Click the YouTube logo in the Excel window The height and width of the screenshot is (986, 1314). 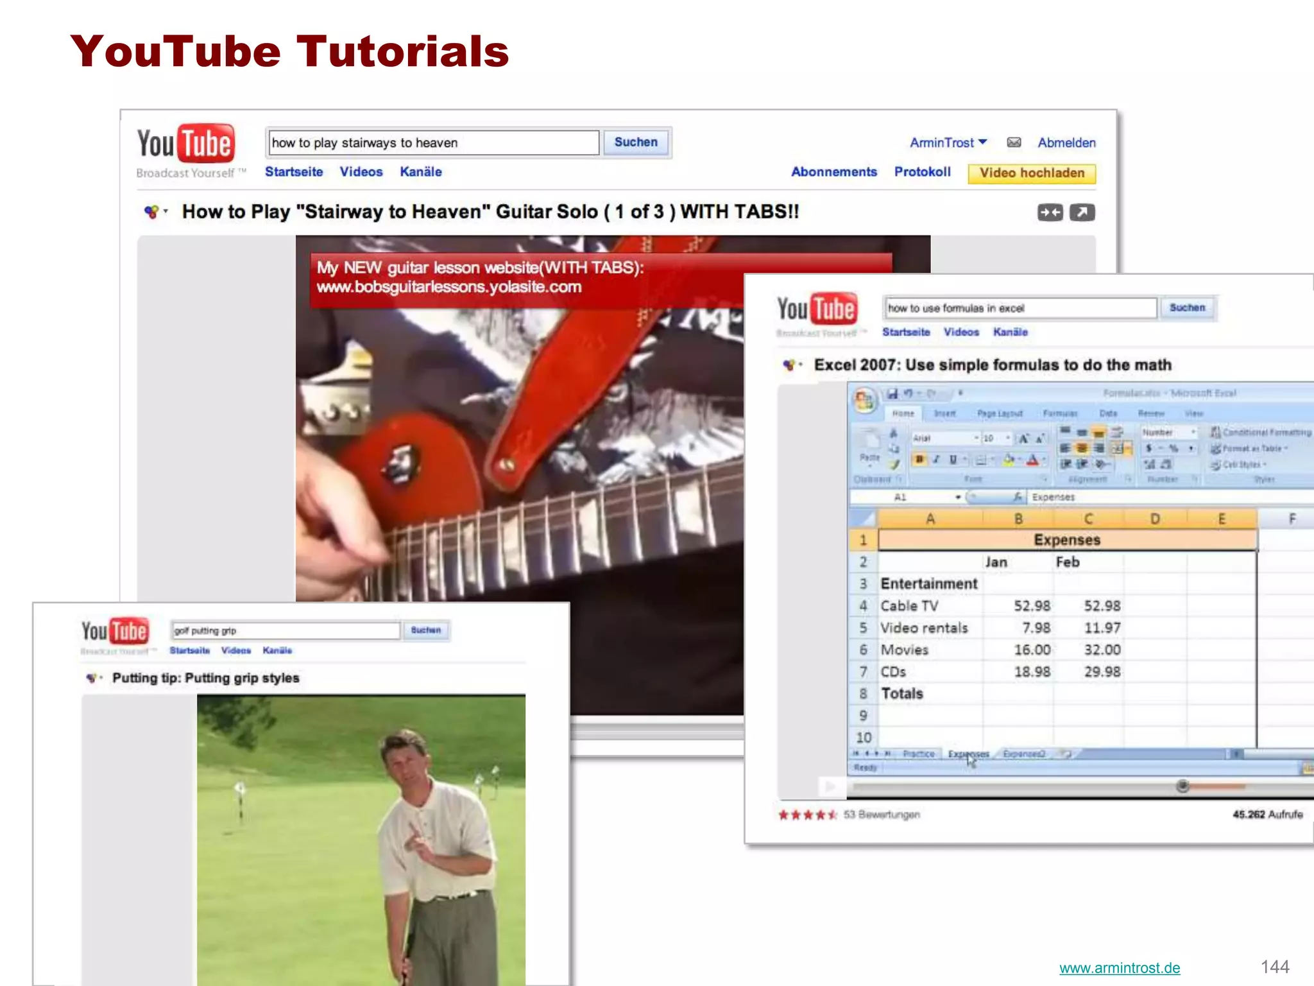pos(816,309)
